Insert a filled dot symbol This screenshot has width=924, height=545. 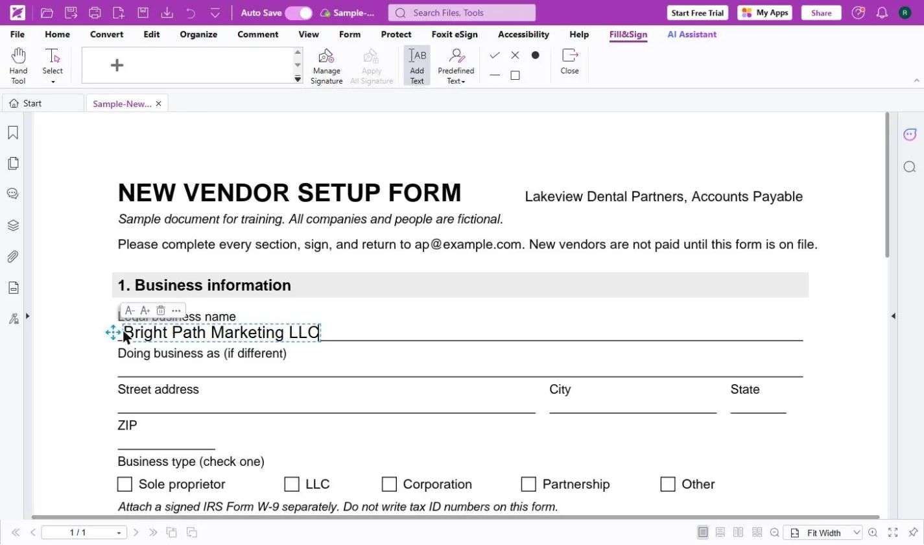click(x=535, y=55)
